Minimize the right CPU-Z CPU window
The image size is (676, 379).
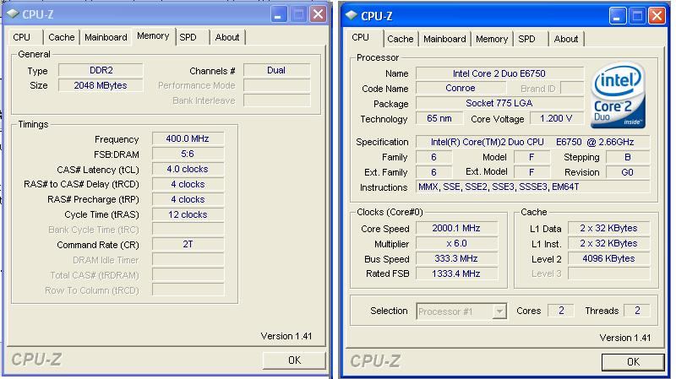point(617,16)
